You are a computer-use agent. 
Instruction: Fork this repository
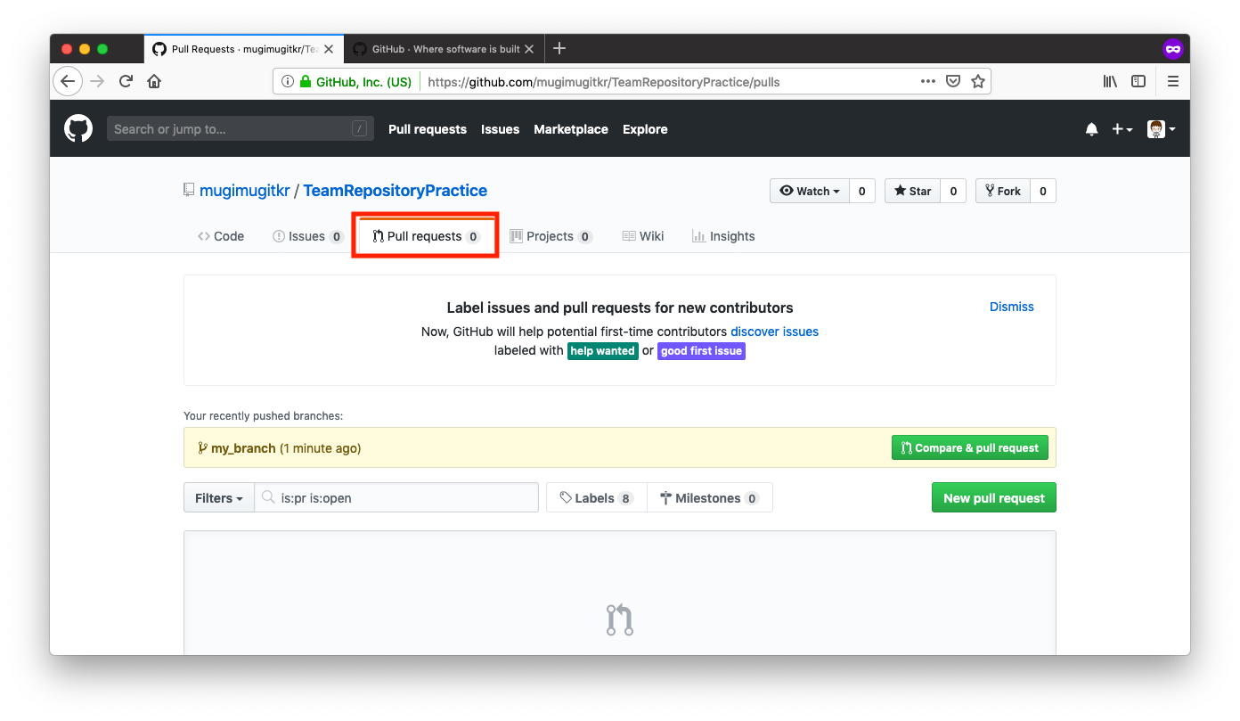1003,191
